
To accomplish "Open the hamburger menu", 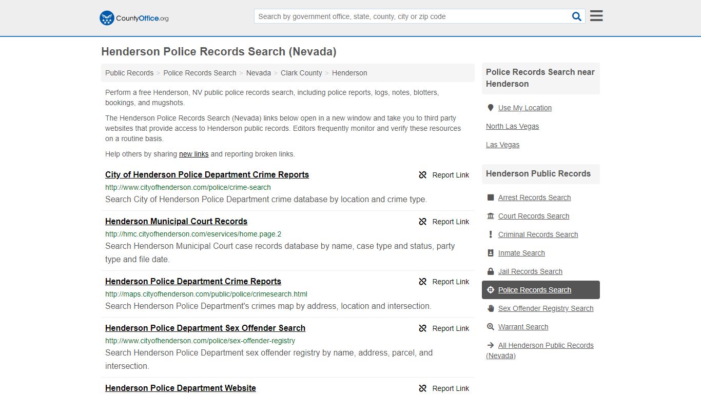I will [596, 16].
